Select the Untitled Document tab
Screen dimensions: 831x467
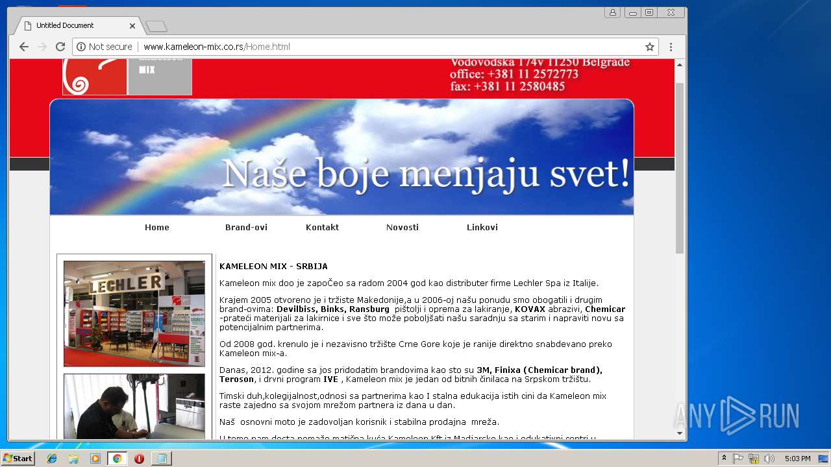pyautogui.click(x=78, y=25)
